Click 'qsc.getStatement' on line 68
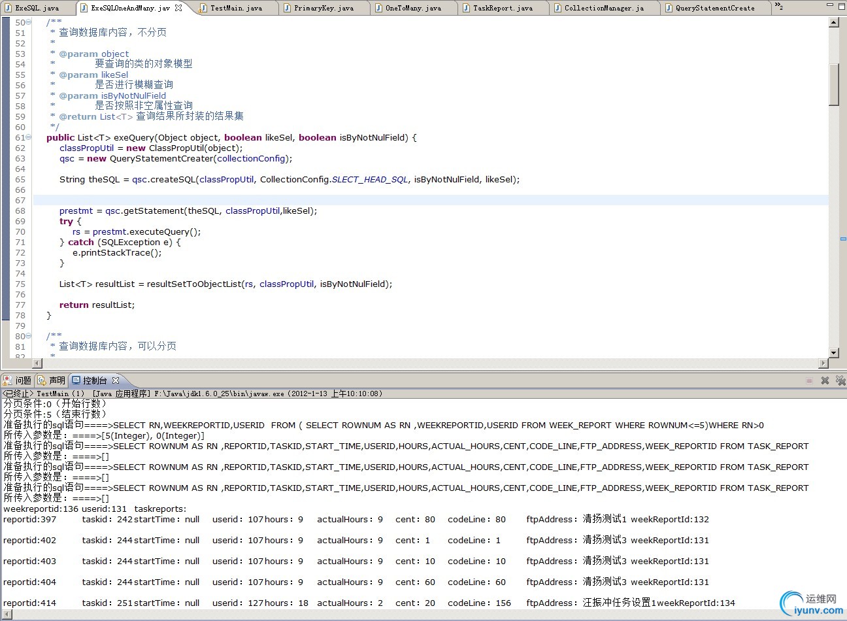 click(x=146, y=210)
